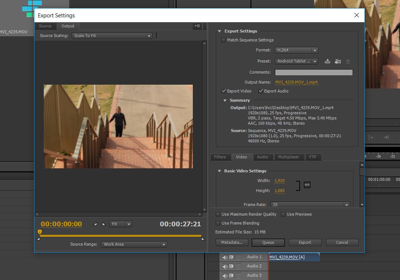Uncheck the Export Audio checkbox
This screenshot has height=280, width=400.
(260, 91)
